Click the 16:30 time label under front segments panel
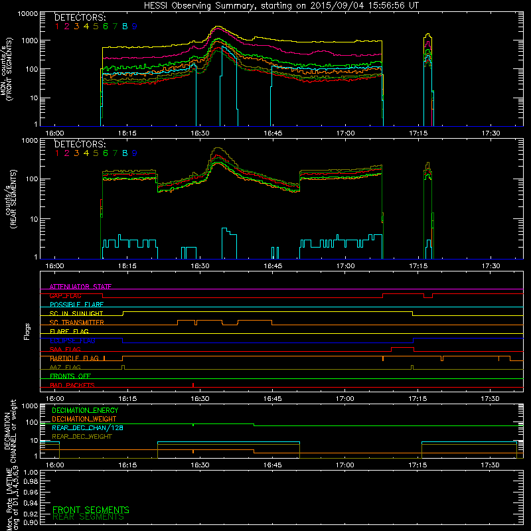The width and height of the screenshot is (531, 531). pyautogui.click(x=200, y=133)
